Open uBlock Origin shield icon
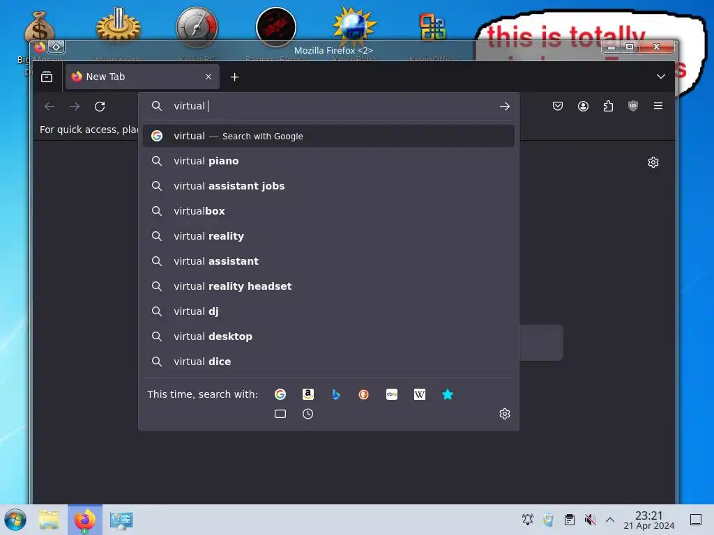 tap(633, 107)
